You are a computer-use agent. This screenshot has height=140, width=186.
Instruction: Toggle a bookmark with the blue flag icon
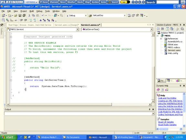pyautogui.click(x=40, y=20)
